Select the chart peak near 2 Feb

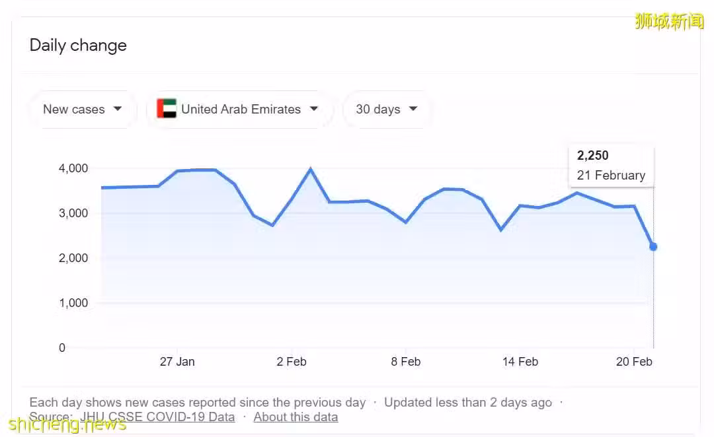click(x=311, y=169)
